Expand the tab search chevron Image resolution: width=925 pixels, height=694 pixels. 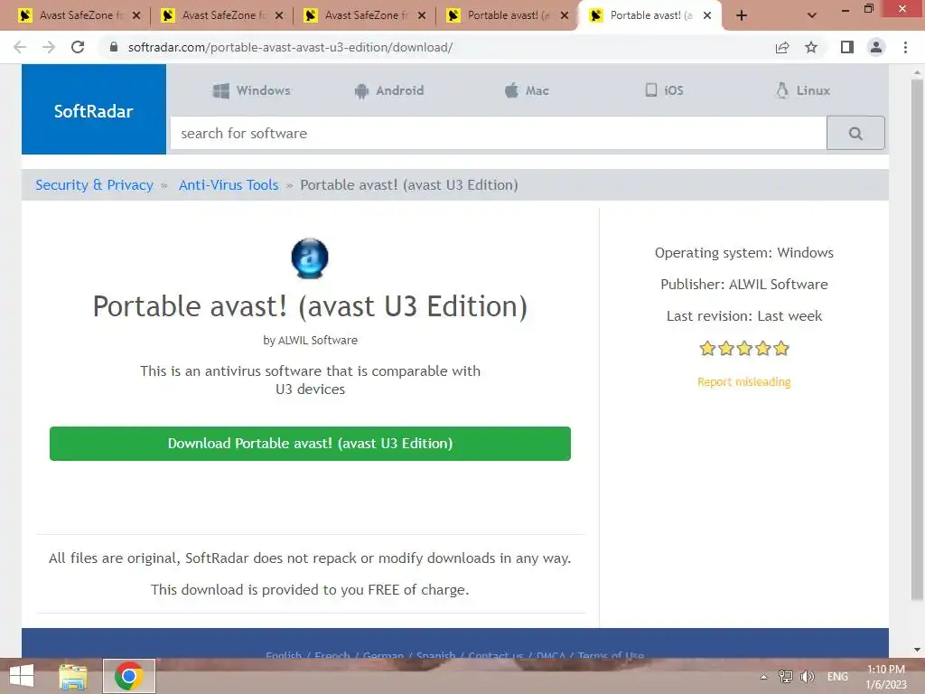coord(812,15)
